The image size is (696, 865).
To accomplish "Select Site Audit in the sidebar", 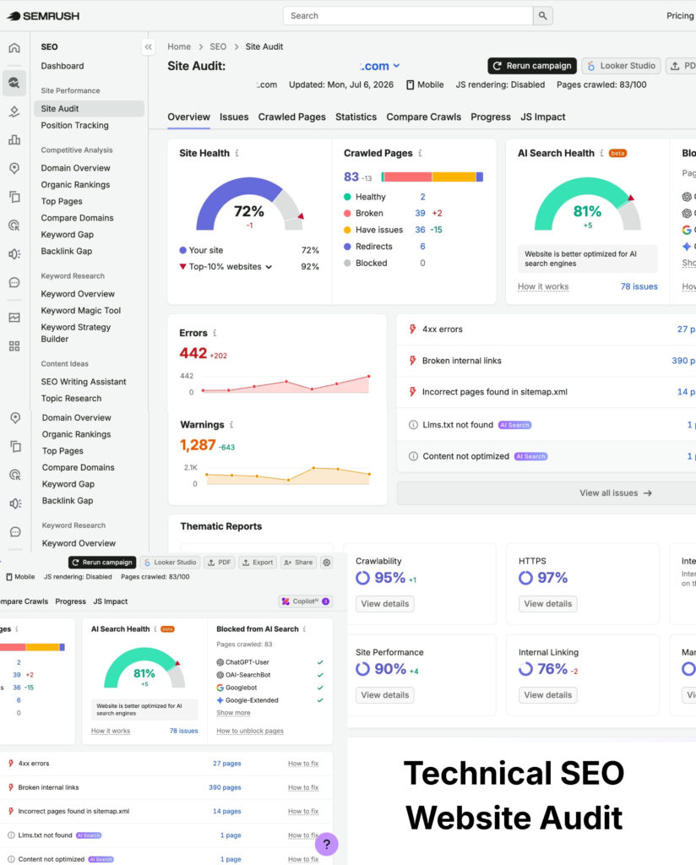I will tap(89, 109).
